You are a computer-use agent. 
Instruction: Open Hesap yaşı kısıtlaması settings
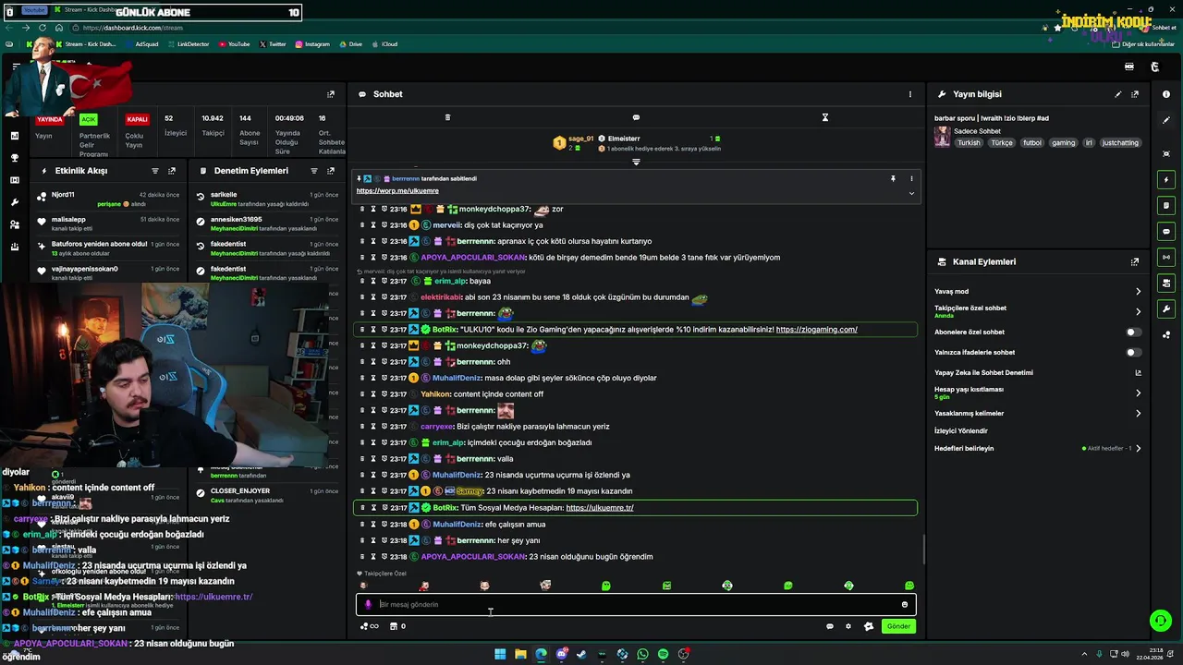point(1138,393)
